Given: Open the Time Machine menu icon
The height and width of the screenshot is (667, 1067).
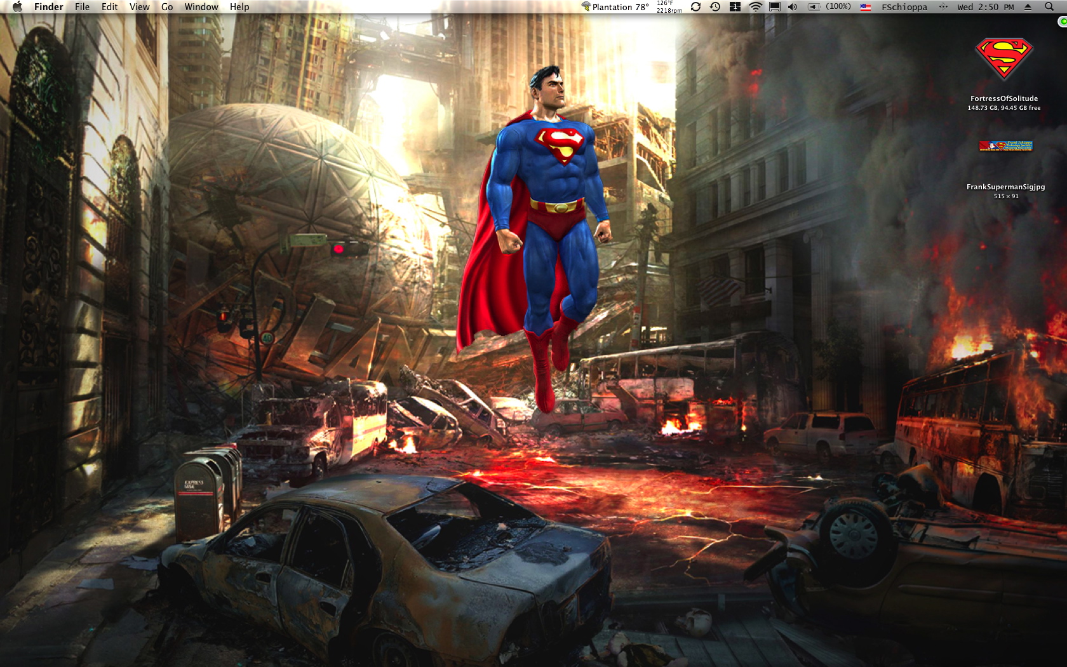Looking at the screenshot, I should (715, 6).
